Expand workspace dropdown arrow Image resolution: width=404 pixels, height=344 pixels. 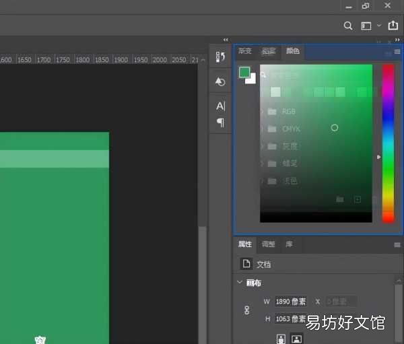click(379, 26)
